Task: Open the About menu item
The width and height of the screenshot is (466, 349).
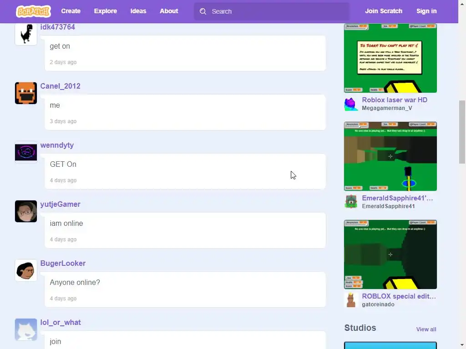Action: point(169,11)
